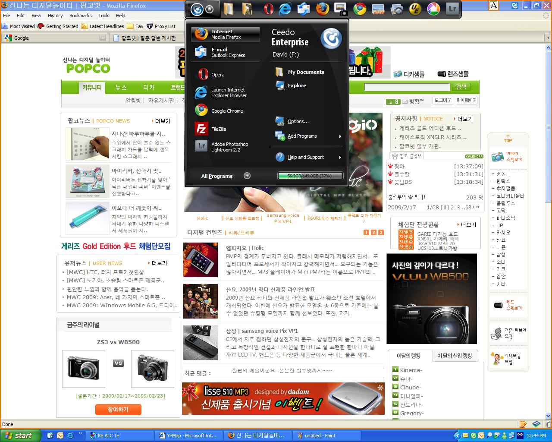Click the orange 참여하기 button
The image size is (552, 442).
tap(118, 409)
